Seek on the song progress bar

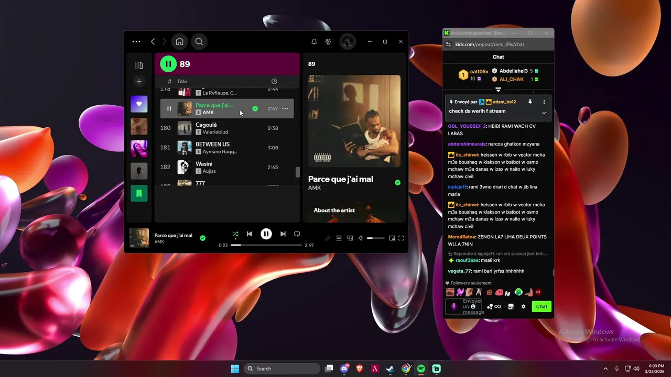(x=266, y=245)
